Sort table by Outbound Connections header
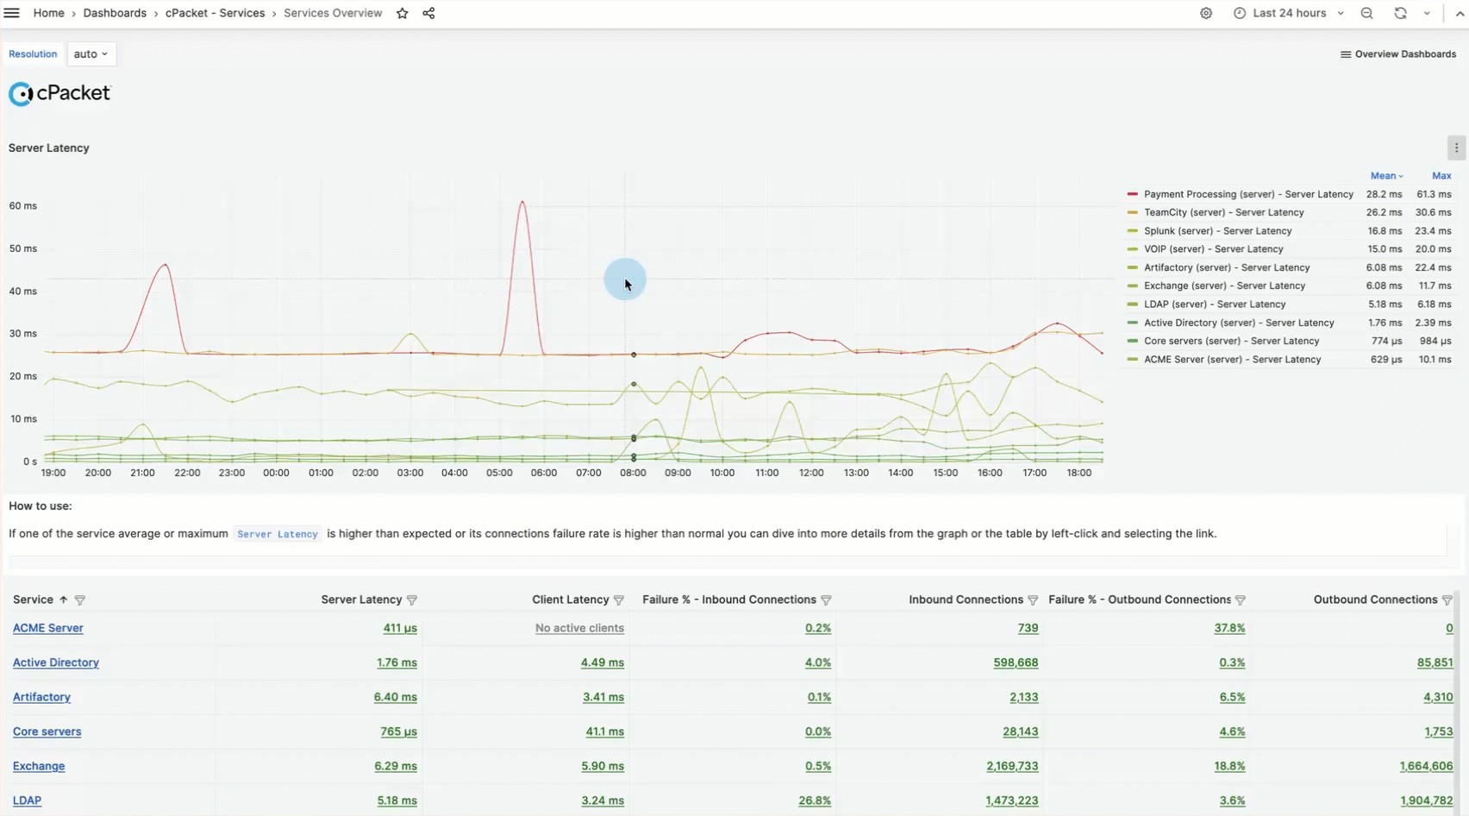This screenshot has height=816, width=1469. coord(1375,599)
